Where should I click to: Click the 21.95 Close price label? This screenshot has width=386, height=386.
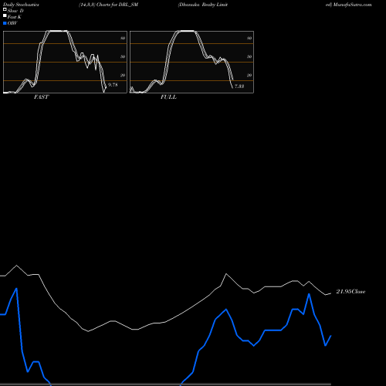pos(350,292)
